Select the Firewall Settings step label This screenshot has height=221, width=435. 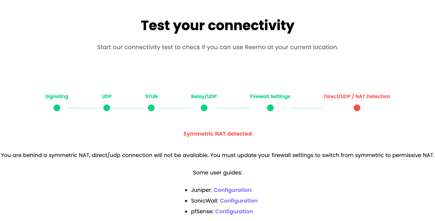click(x=270, y=96)
